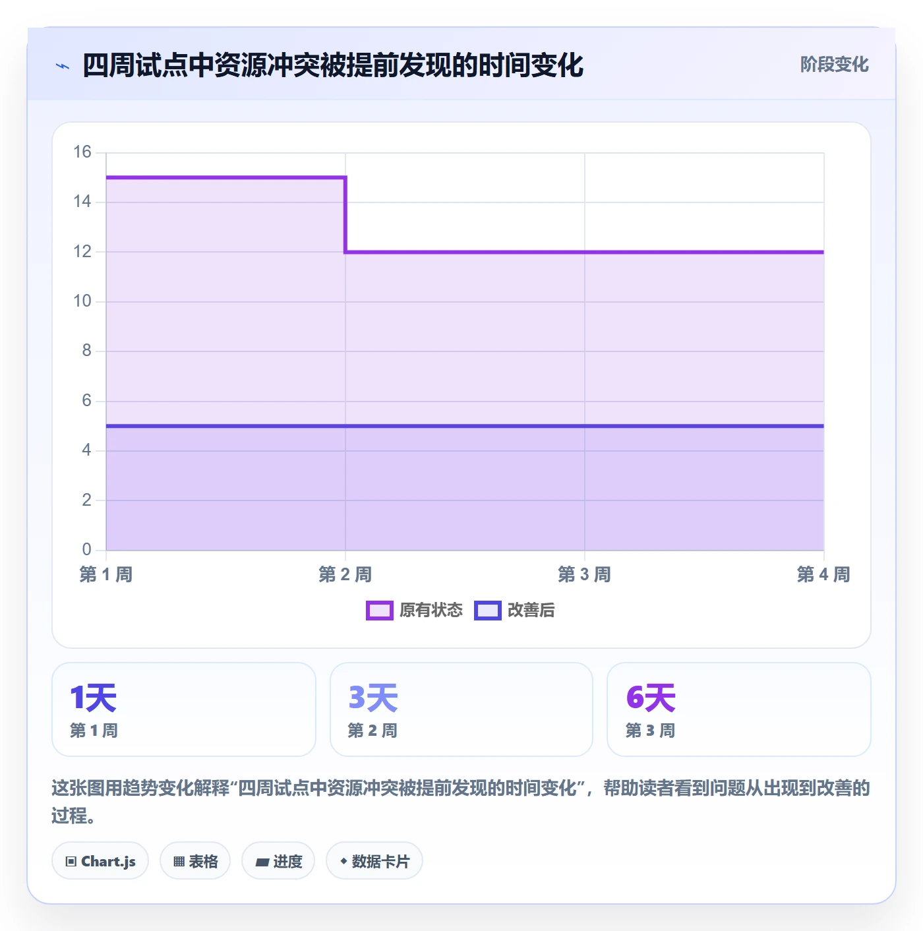Click the 原有状态 purple legend swatch
This screenshot has height=931, width=923.
tap(380, 611)
